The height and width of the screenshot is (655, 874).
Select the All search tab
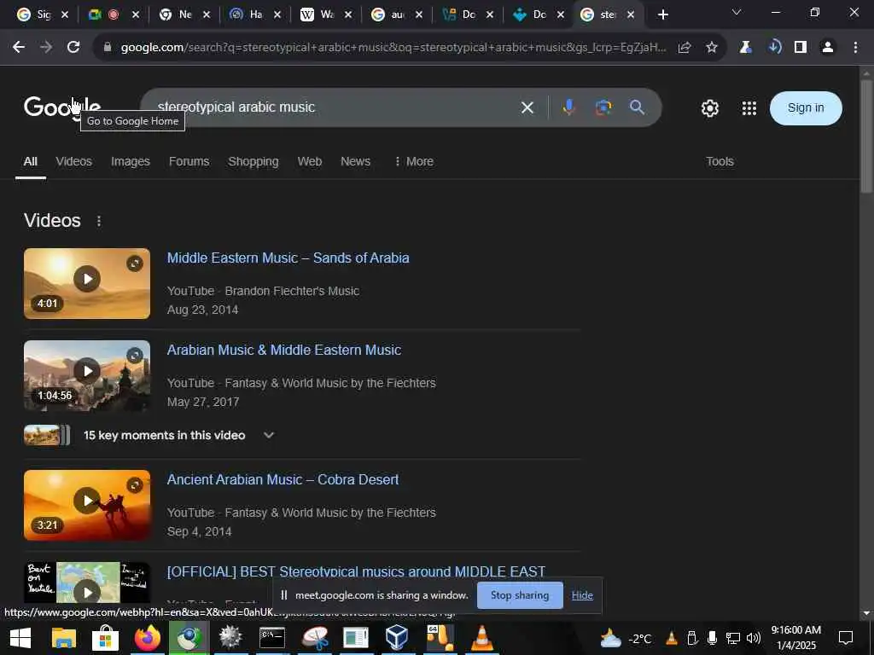[x=31, y=161]
